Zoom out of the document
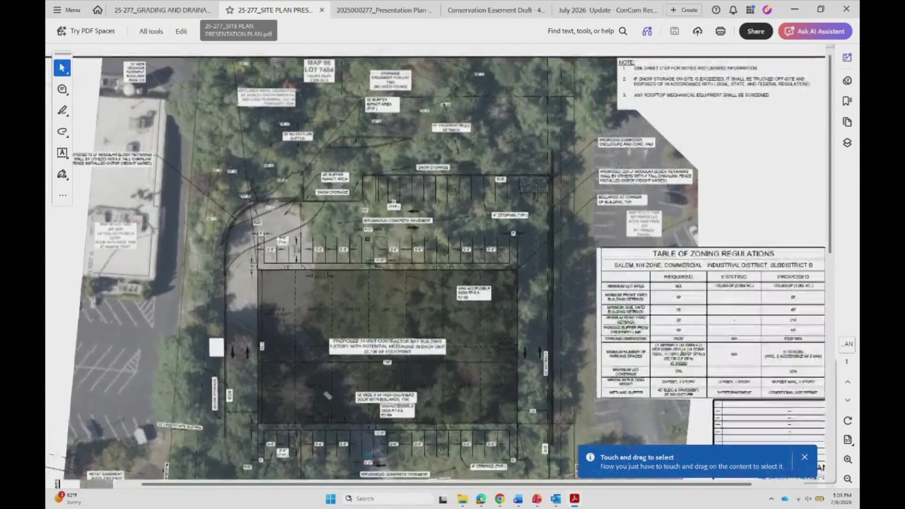Viewport: 905px width, 509px height. 847,479
